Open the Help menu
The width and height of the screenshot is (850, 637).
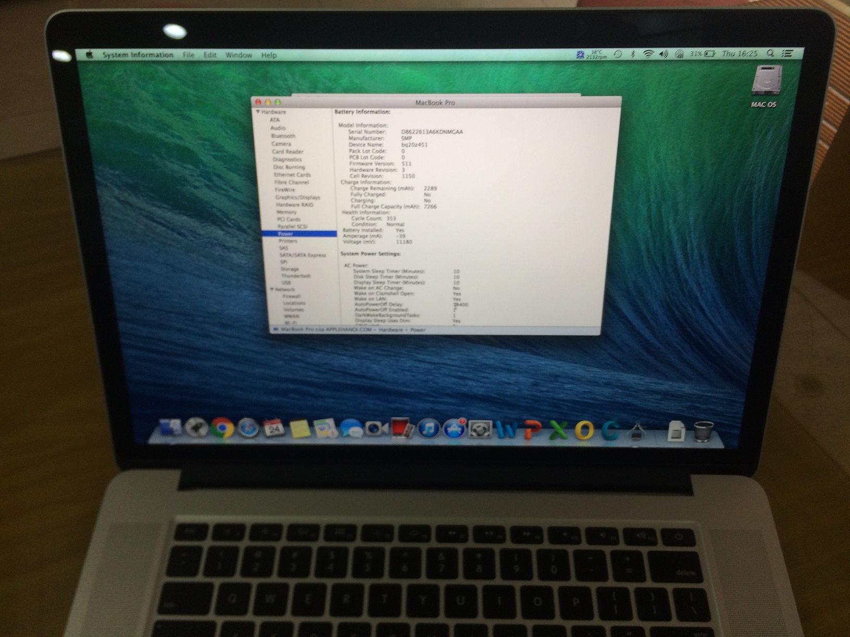(269, 55)
